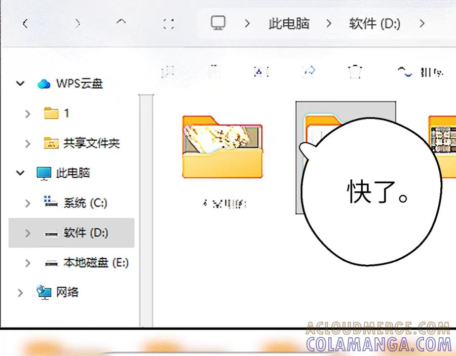Expand the 系统 (C:) drive node

(28, 204)
